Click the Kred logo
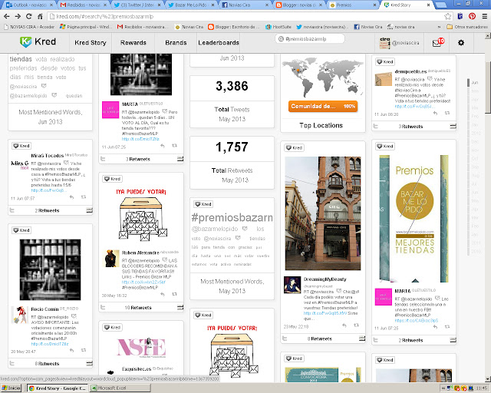 coord(38,41)
